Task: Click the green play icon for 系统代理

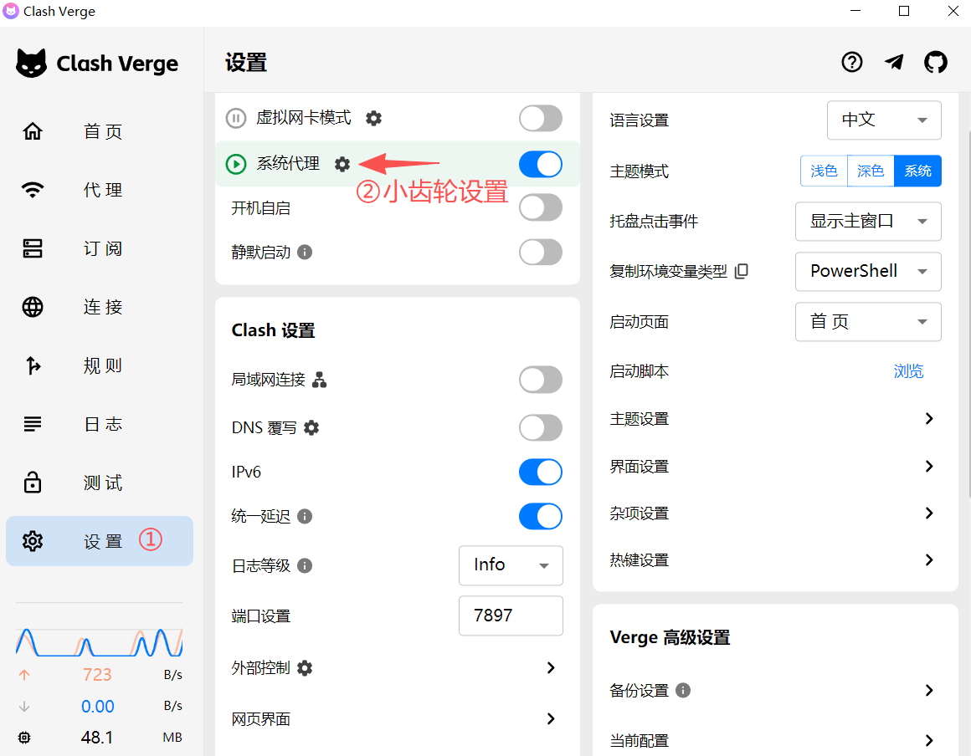Action: (236, 164)
